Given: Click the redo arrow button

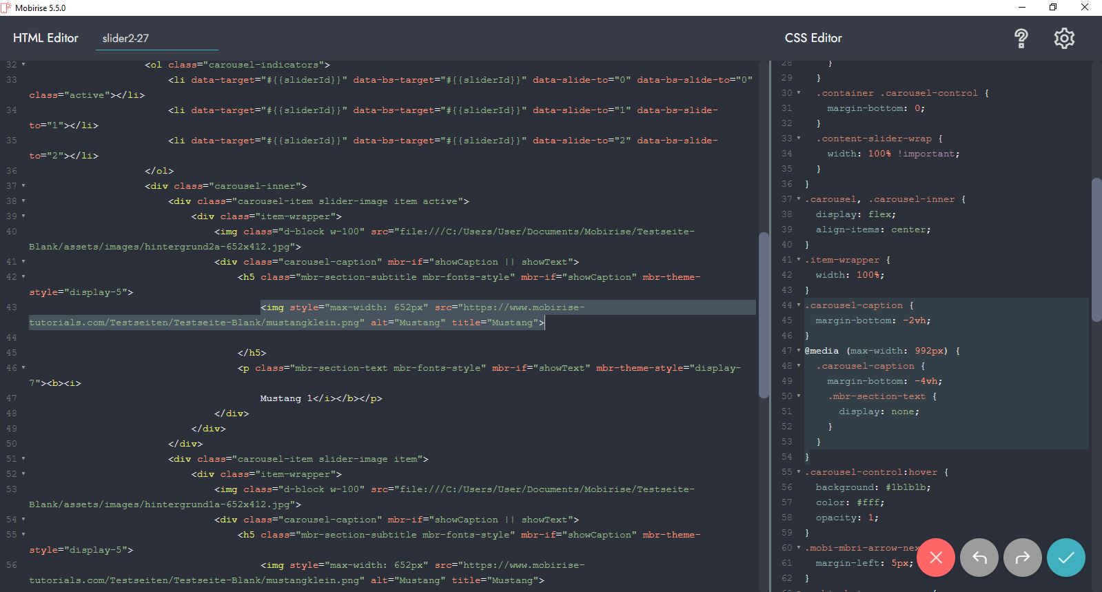Looking at the screenshot, I should (1023, 557).
